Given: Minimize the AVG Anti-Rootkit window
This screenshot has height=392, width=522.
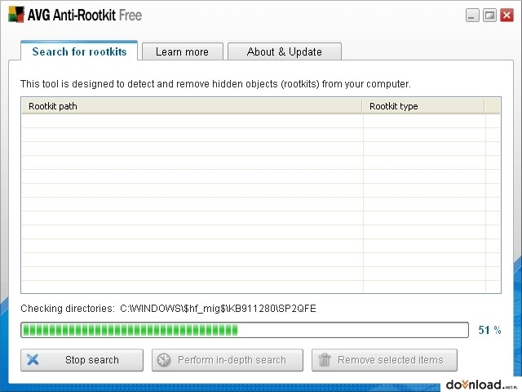Looking at the screenshot, I should [472, 16].
